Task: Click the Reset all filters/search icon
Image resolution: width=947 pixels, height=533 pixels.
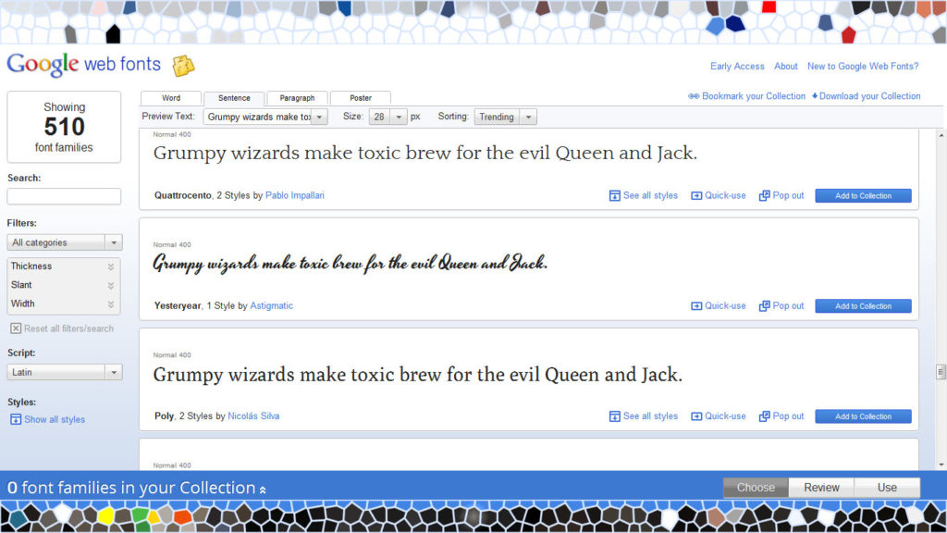Action: pos(16,328)
